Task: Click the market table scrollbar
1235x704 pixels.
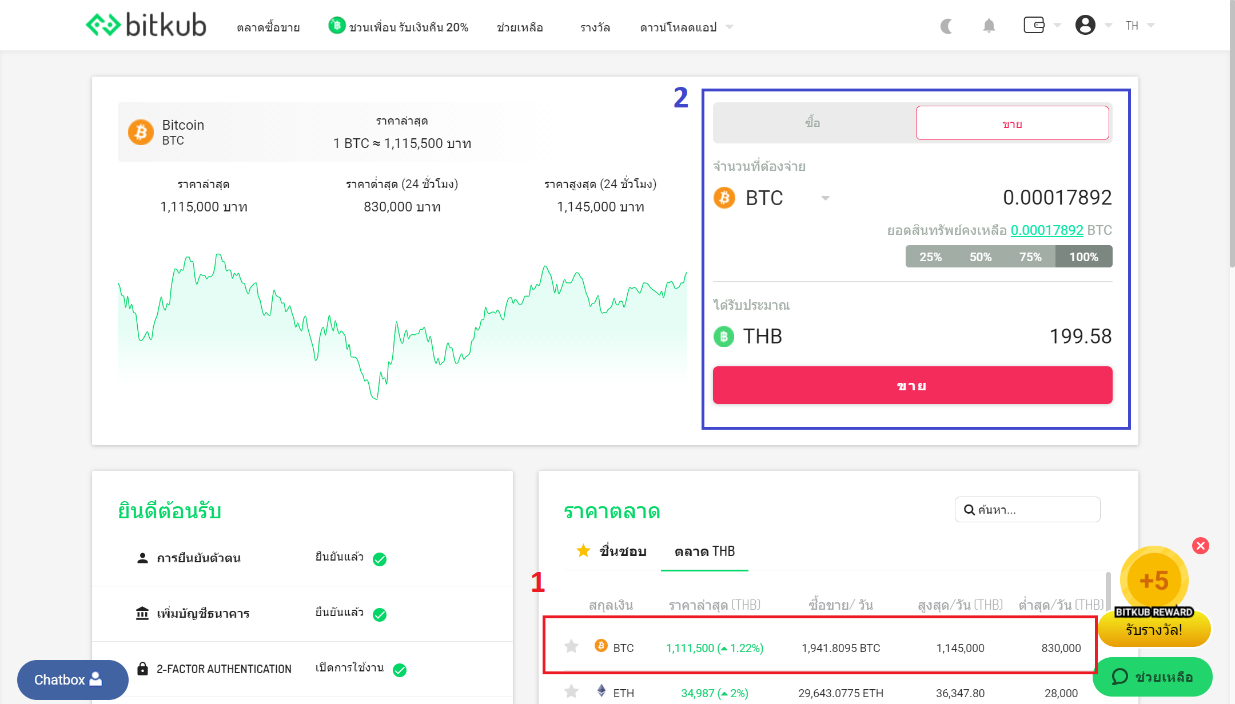Action: (x=1108, y=591)
